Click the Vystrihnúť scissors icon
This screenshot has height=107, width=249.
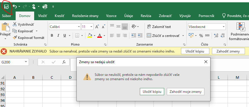coord(15,25)
